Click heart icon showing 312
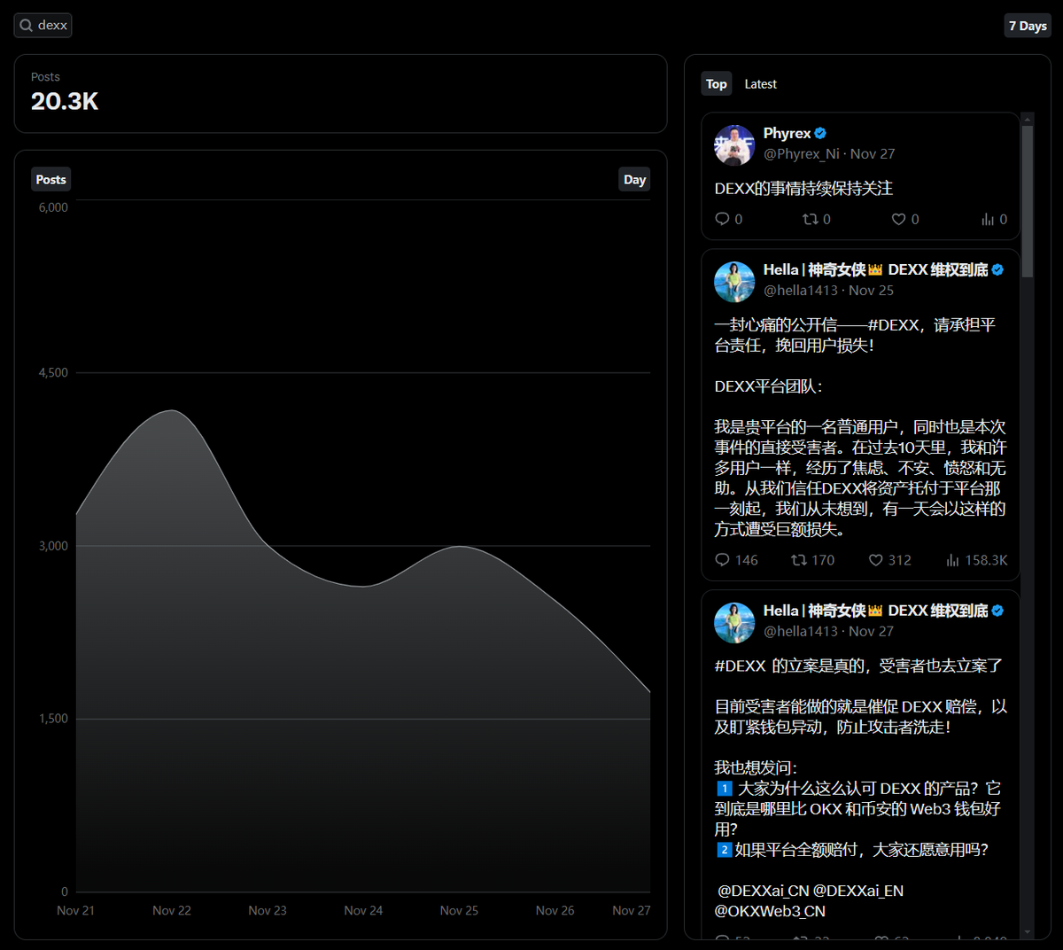Image resolution: width=1063 pixels, height=950 pixels. pos(875,560)
